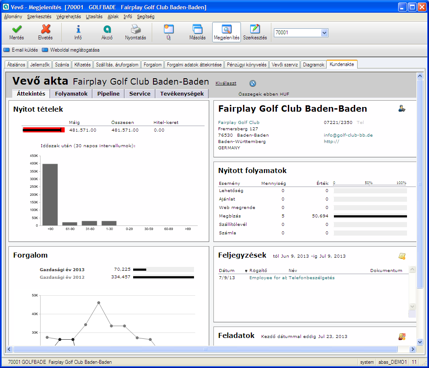The image size is (429, 368).
Task: Click the Másolás copy icon
Action: point(197,29)
